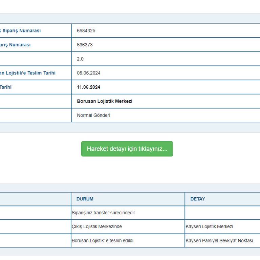Click the green Hareket detayı için tıklayınız button
260x260 pixels.
coord(127,149)
